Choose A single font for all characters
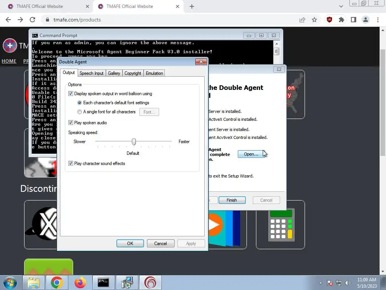 [80, 112]
